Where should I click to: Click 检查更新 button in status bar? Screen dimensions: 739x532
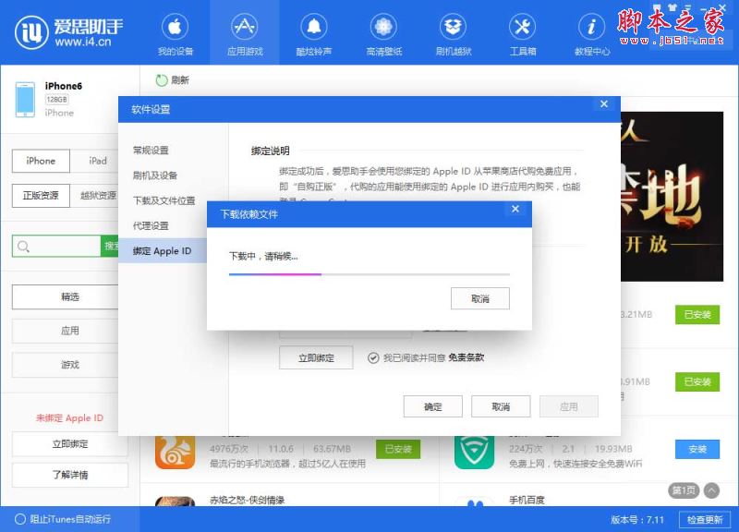click(x=705, y=519)
